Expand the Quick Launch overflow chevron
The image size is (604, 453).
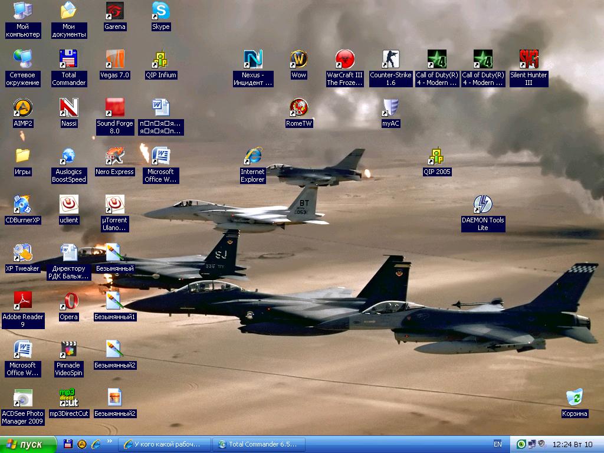pyautogui.click(x=110, y=441)
